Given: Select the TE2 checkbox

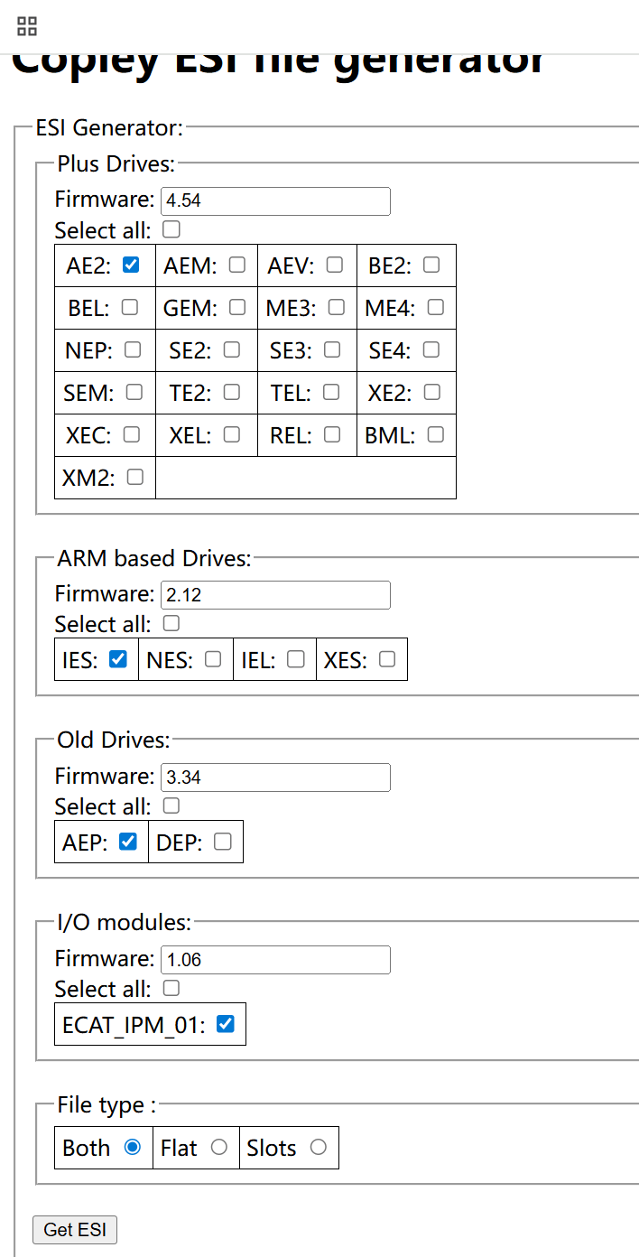Looking at the screenshot, I should [232, 392].
